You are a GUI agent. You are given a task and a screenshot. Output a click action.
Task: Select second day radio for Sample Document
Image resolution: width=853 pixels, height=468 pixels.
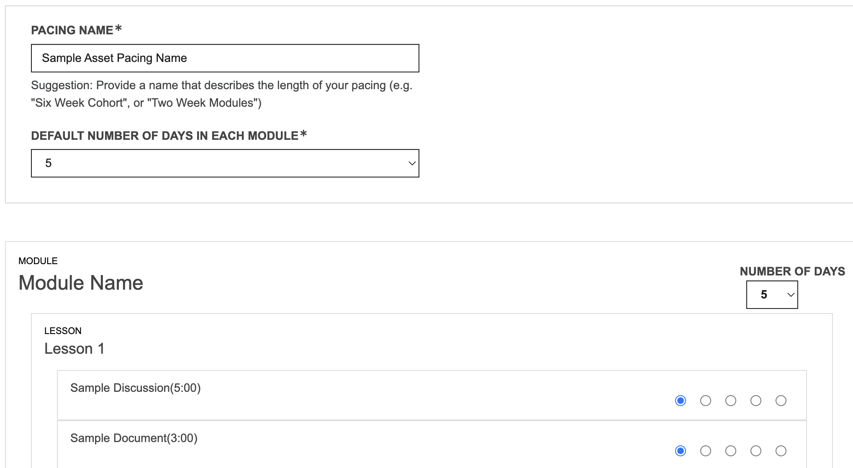[x=706, y=451]
